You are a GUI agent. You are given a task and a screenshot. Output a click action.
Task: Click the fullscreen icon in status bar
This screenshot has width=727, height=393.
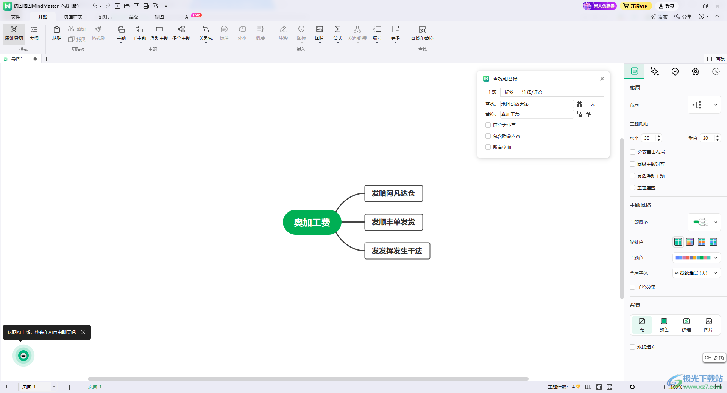pos(610,387)
